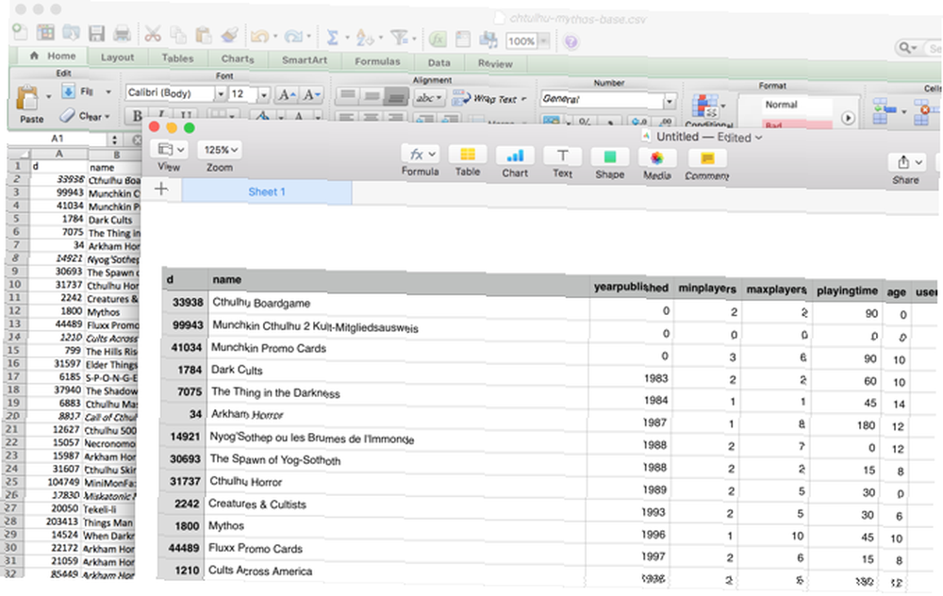
Task: Click the maxplayers column header
Action: pos(776,290)
